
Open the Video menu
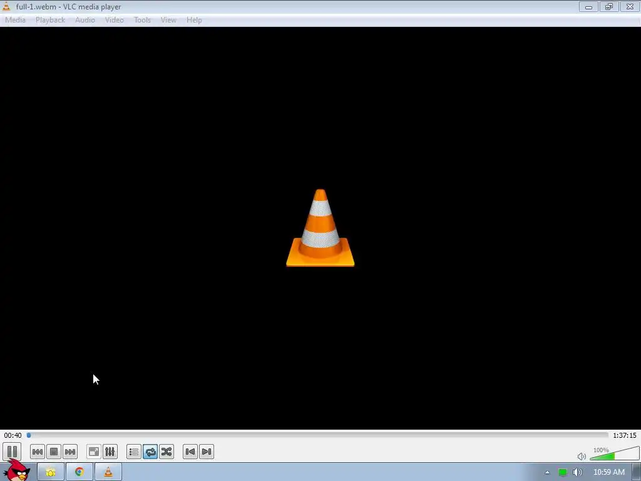click(114, 20)
